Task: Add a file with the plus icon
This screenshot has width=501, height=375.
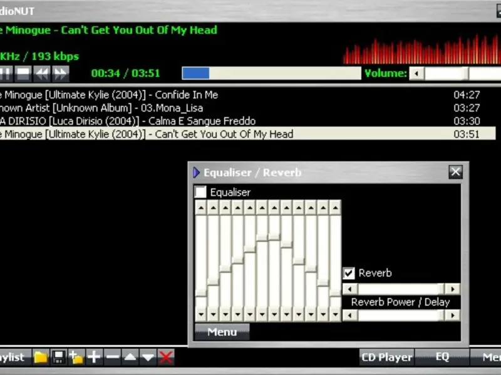Action: click(95, 357)
